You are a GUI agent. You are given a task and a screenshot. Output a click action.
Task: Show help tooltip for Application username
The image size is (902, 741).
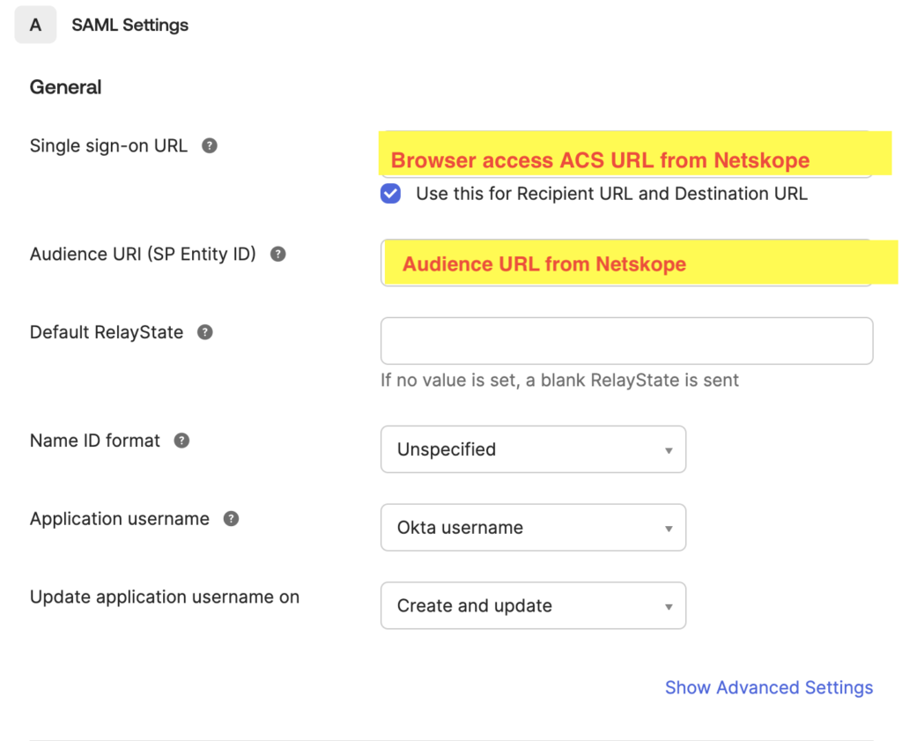[x=232, y=519]
